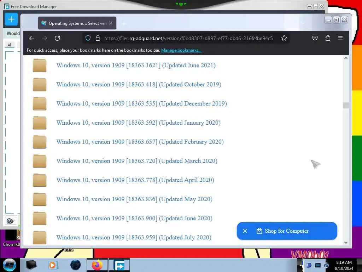Click the padlock site information icon
This screenshot has height=272, width=362.
tap(98, 38)
